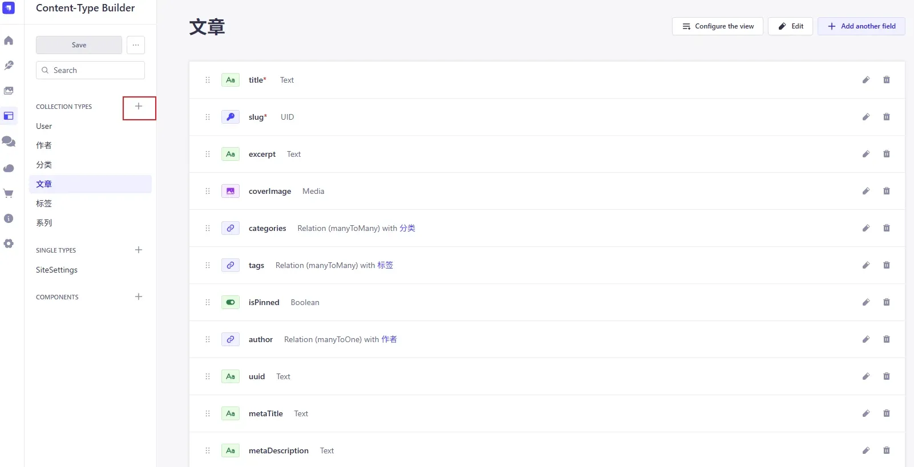This screenshot has height=467, width=914.
Task: Open Strapi home dashboard icon
Action: coord(9,40)
